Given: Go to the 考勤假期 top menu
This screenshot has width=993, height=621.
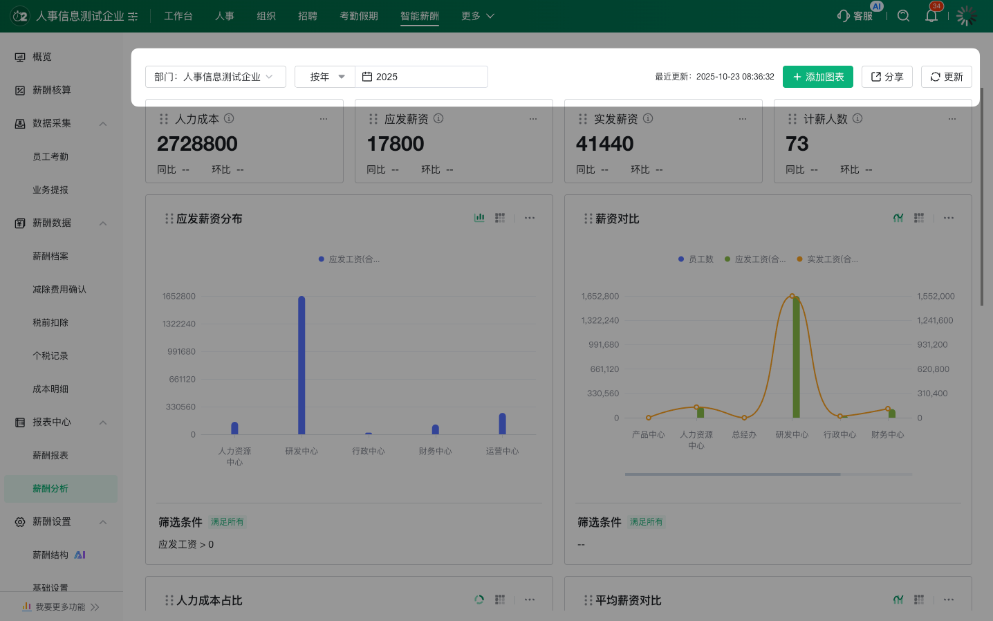Looking at the screenshot, I should [359, 16].
